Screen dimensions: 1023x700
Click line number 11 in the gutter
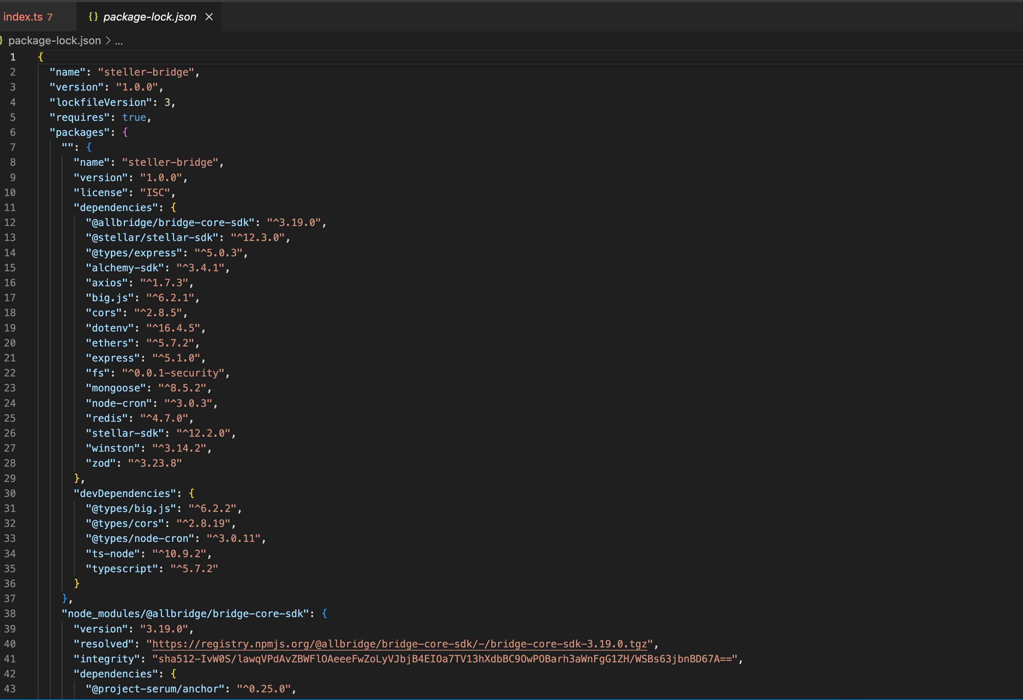(x=10, y=207)
